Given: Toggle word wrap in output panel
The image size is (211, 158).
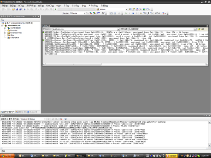Looking at the screenshot, I should pyautogui.click(x=65, y=119).
